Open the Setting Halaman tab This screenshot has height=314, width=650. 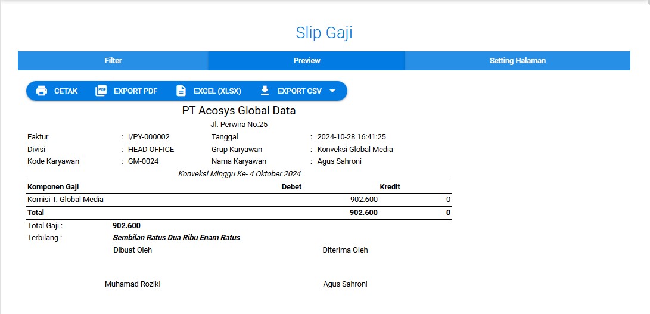(x=517, y=61)
